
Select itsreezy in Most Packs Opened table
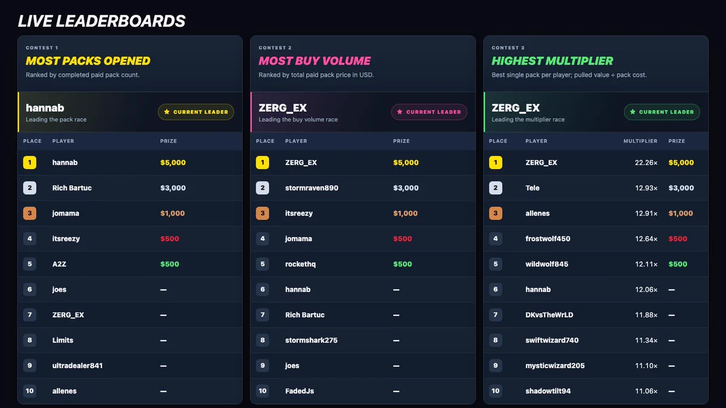[x=66, y=239]
